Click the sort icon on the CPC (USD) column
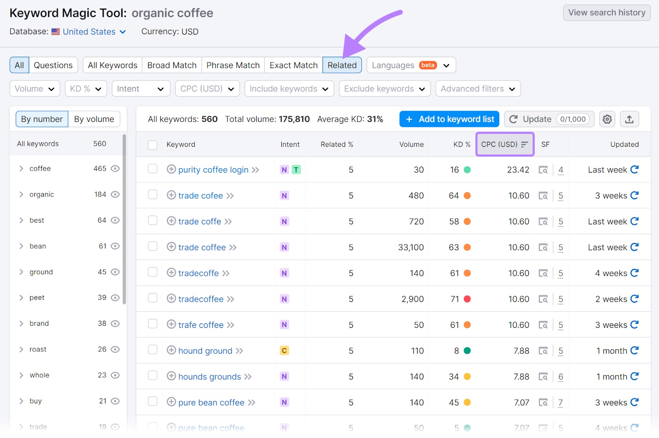659x438 pixels. 524,144
